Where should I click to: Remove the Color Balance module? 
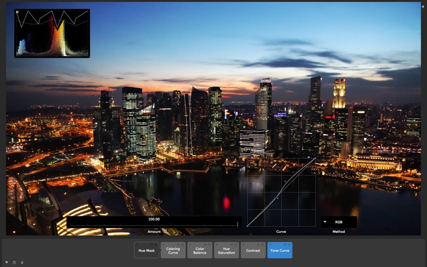point(191,245)
